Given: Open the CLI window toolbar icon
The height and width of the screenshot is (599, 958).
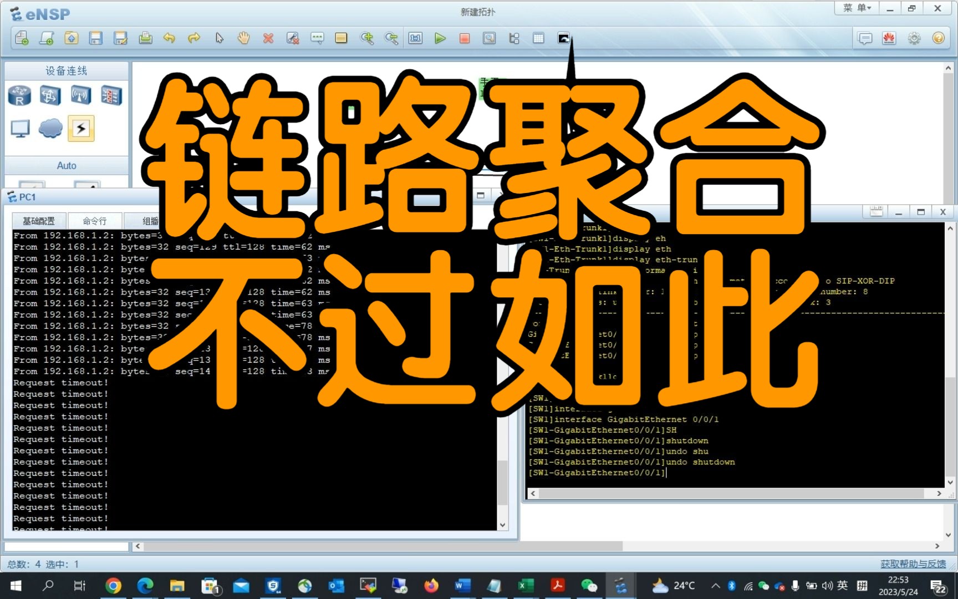Looking at the screenshot, I should point(563,38).
